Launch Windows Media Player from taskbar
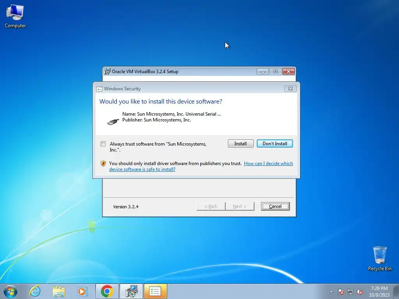 coord(83,291)
